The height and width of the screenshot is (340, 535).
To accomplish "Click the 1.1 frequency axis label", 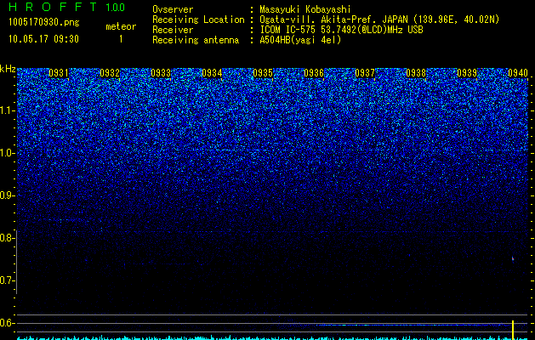I will (6, 110).
